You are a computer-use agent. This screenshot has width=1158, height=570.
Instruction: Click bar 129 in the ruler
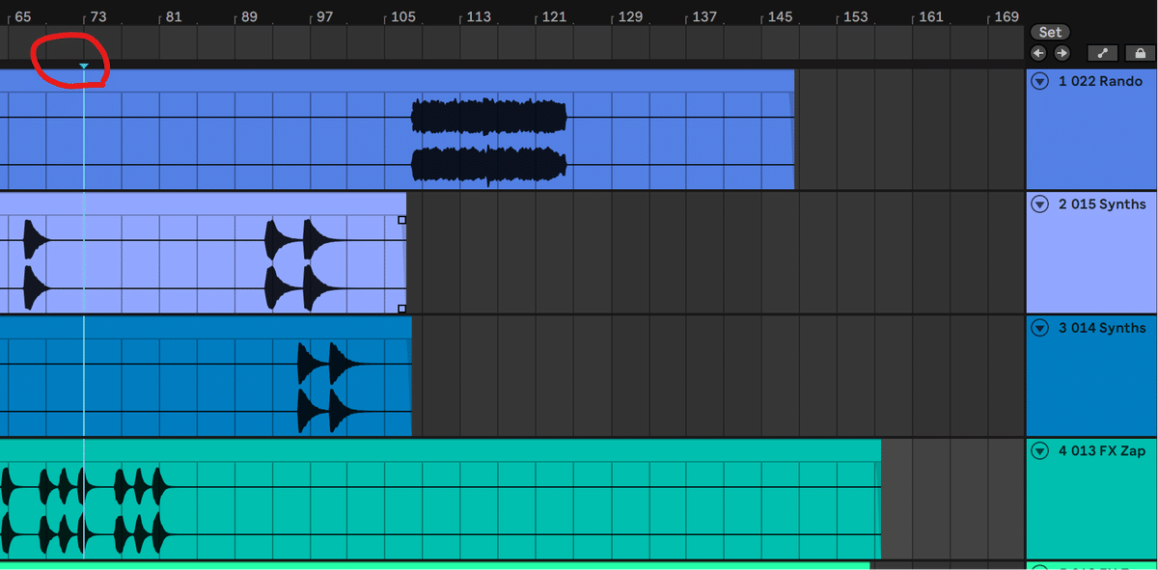(x=630, y=16)
